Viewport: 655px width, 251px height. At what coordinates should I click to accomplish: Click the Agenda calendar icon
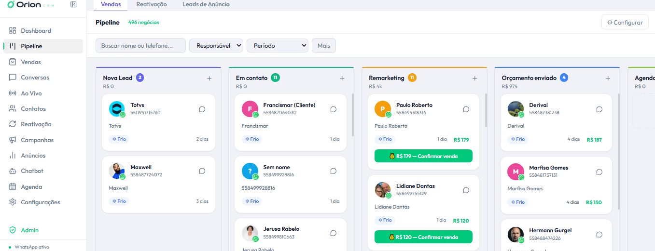(x=13, y=186)
